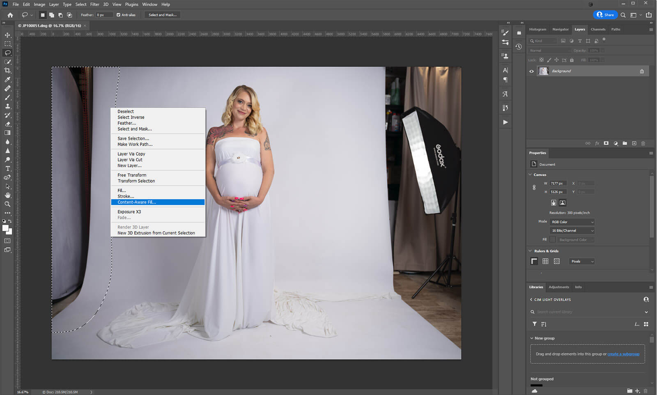
Task: Select the Horizontal Type tool
Action: [7, 169]
